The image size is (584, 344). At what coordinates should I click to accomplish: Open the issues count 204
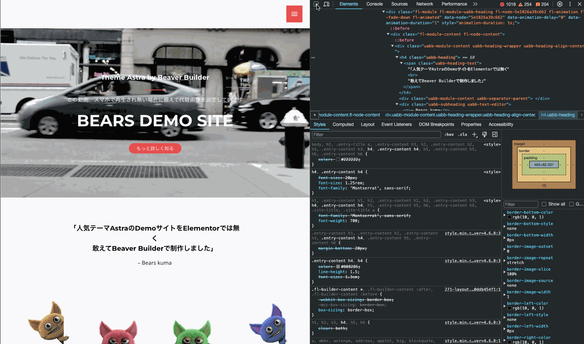click(542, 4)
